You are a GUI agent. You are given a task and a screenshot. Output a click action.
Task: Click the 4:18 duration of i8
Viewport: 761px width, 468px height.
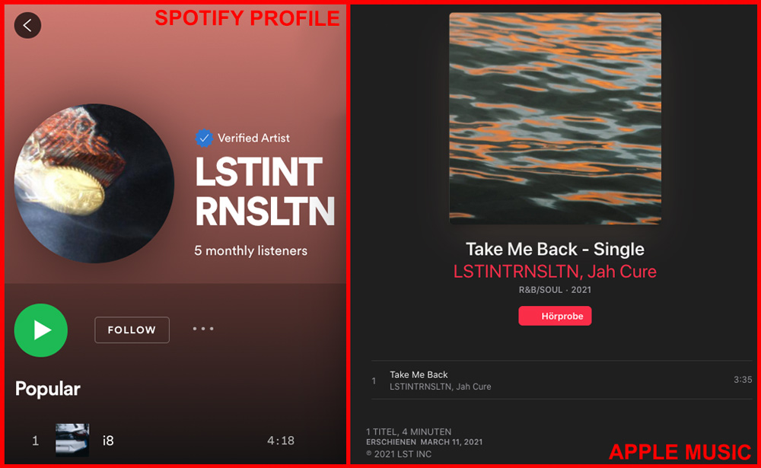click(281, 441)
